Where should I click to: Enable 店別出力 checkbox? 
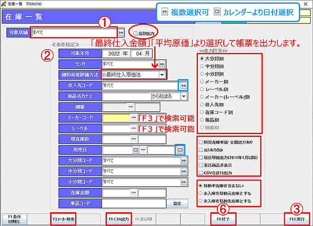tap(135, 34)
